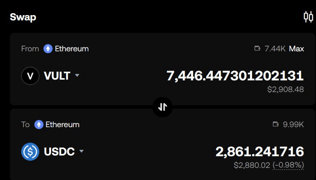The image size is (316, 180).
Task: Expand the VULT token dropdown arrow
Action: coord(77,75)
